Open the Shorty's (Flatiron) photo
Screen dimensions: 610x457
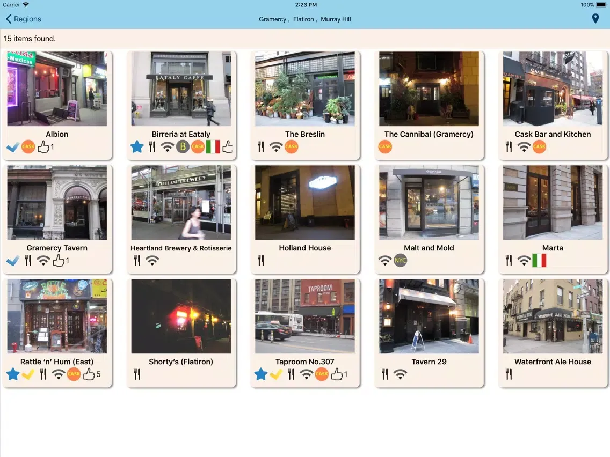pos(181,316)
